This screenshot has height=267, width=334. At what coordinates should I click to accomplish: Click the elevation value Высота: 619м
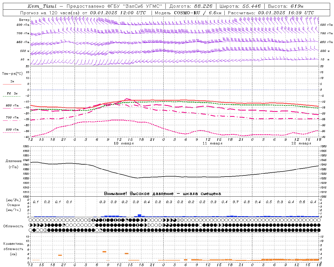pyautogui.click(x=286, y=6)
